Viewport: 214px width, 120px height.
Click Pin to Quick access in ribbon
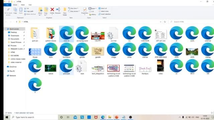coord(8,12)
